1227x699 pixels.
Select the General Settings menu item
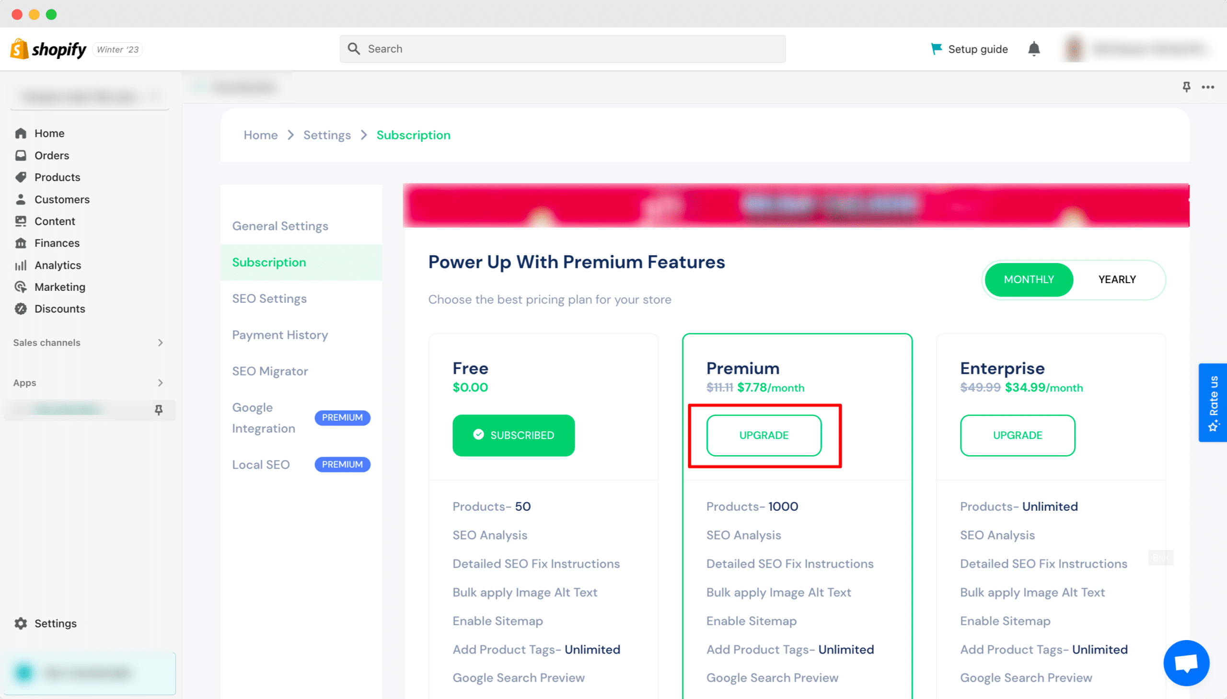280,226
